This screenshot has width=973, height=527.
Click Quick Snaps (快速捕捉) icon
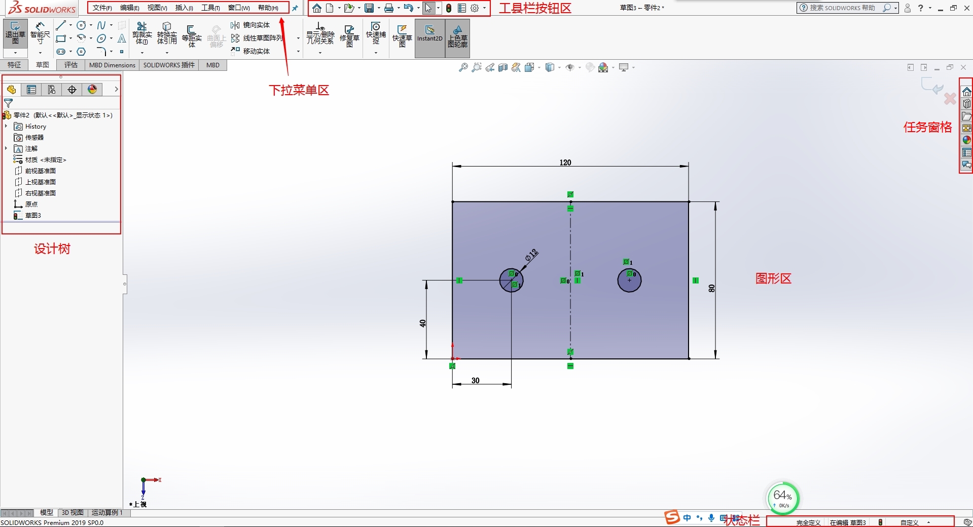[x=376, y=33]
